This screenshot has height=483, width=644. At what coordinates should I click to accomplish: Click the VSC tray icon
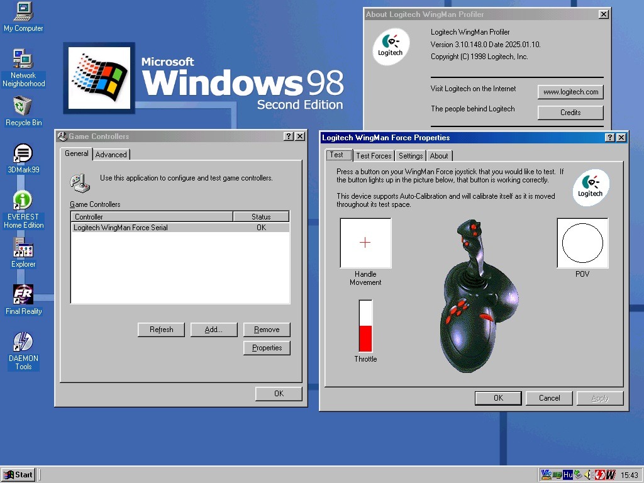(x=546, y=475)
